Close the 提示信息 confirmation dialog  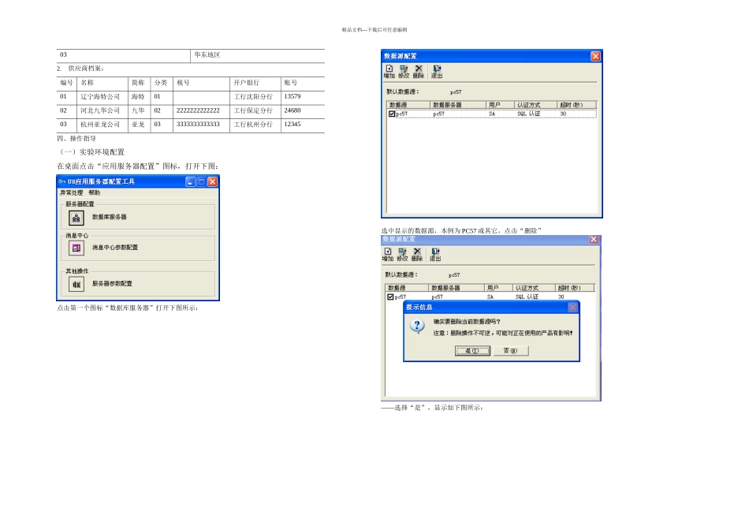coord(572,307)
